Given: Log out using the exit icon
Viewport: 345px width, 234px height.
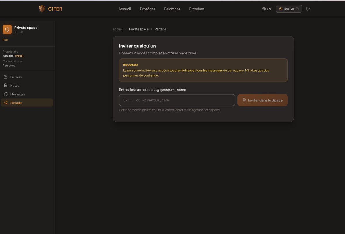Looking at the screenshot, I should [x=308, y=9].
